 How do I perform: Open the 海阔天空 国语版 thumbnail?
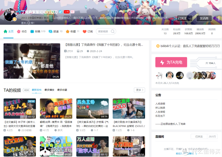point(56,109)
